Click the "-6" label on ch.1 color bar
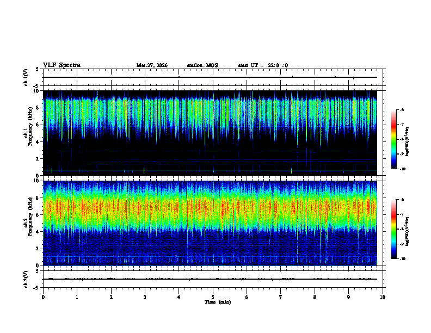This screenshot has height=333, width=431. 402,110
